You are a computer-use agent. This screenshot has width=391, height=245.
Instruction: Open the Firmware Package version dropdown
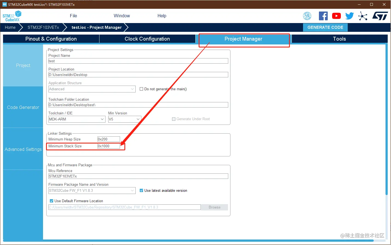[x=92, y=191]
